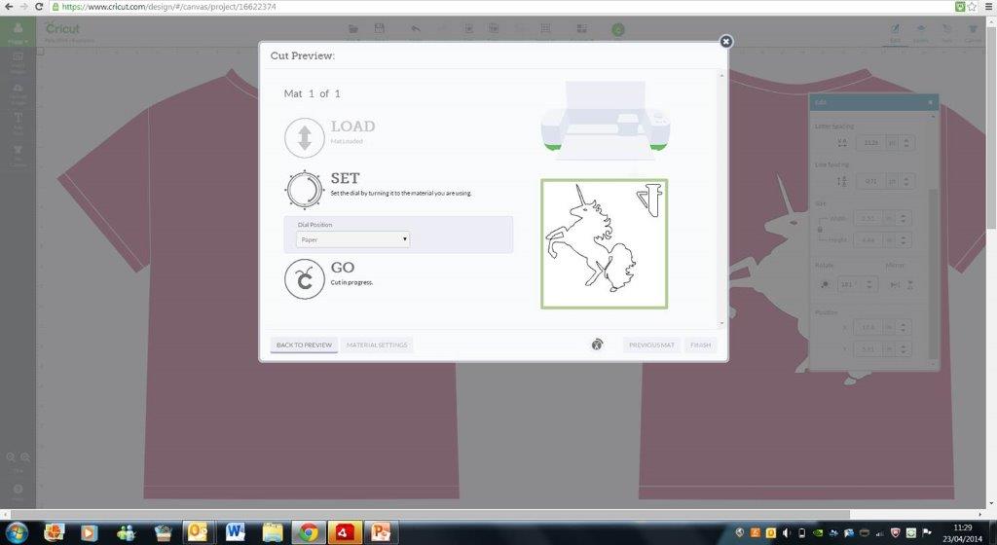Click the Save toolbar icon
The image size is (997, 545).
pos(380,28)
